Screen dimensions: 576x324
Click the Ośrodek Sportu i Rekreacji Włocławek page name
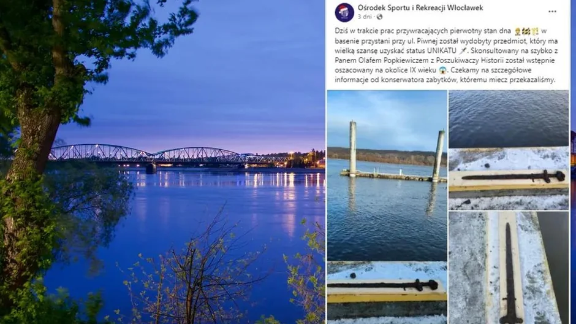coord(420,8)
